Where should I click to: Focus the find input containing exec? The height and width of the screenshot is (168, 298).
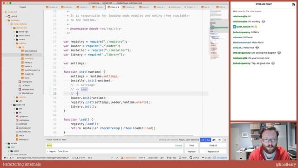click(x=115, y=145)
